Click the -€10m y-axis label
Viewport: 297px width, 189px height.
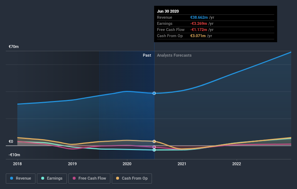14,155
